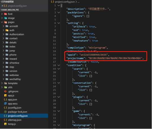The width and height of the screenshot is (152, 129).
Task: Fold the condition block at line 18
Action: (59, 65)
